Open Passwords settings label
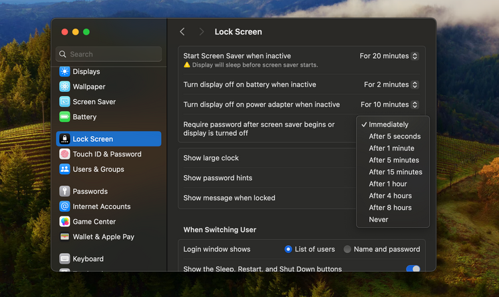Viewport: 499px width, 297px height. click(90, 191)
